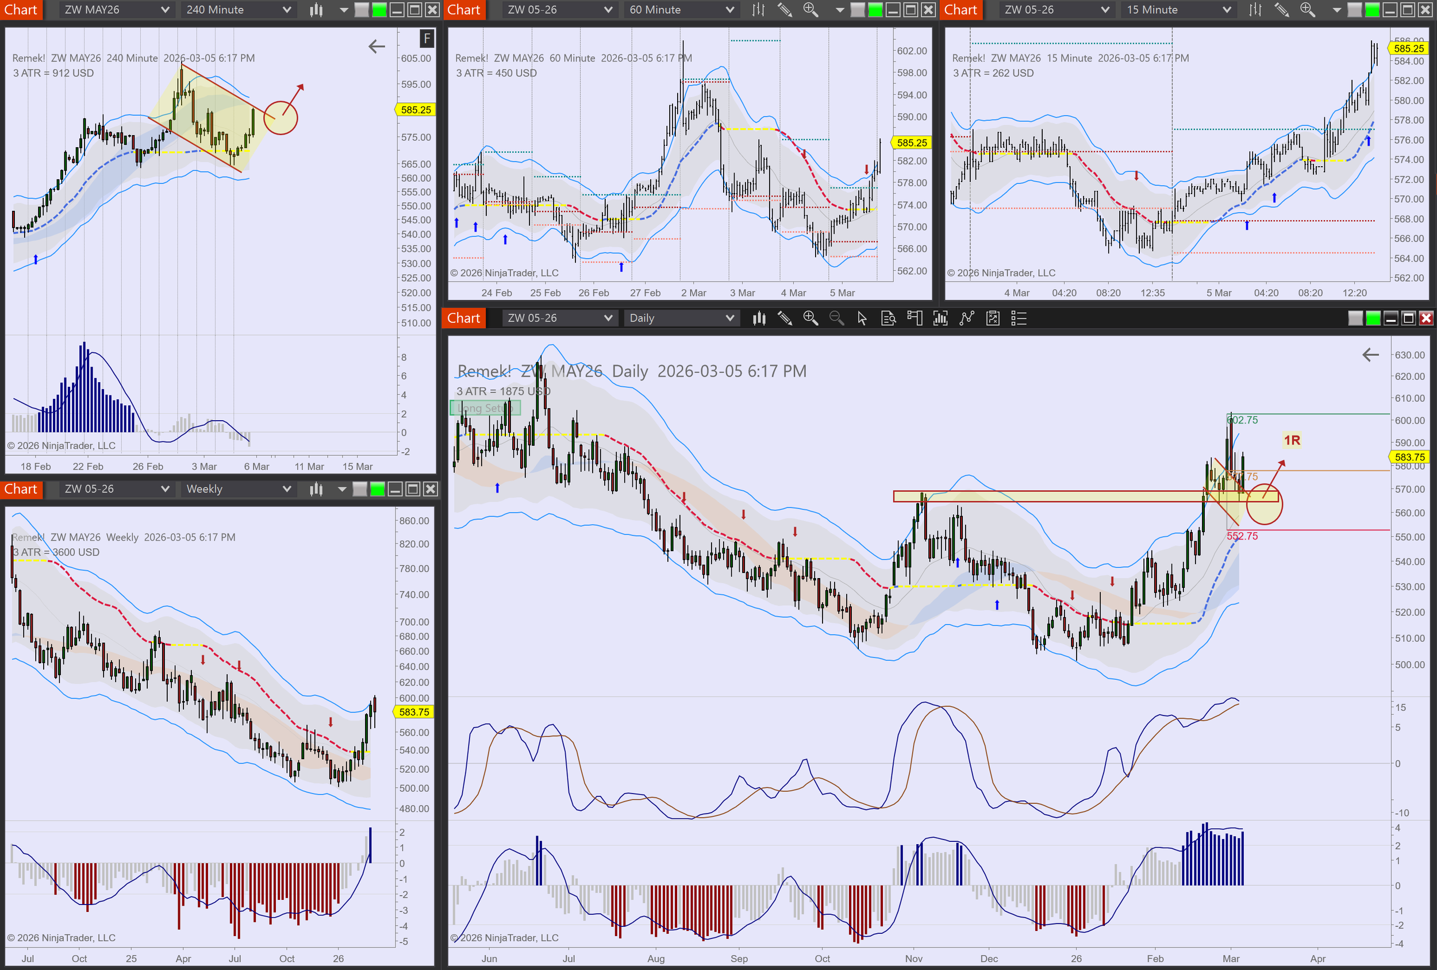Select cursor pointer tool in Daily chart
The image size is (1437, 970).
pos(862,318)
